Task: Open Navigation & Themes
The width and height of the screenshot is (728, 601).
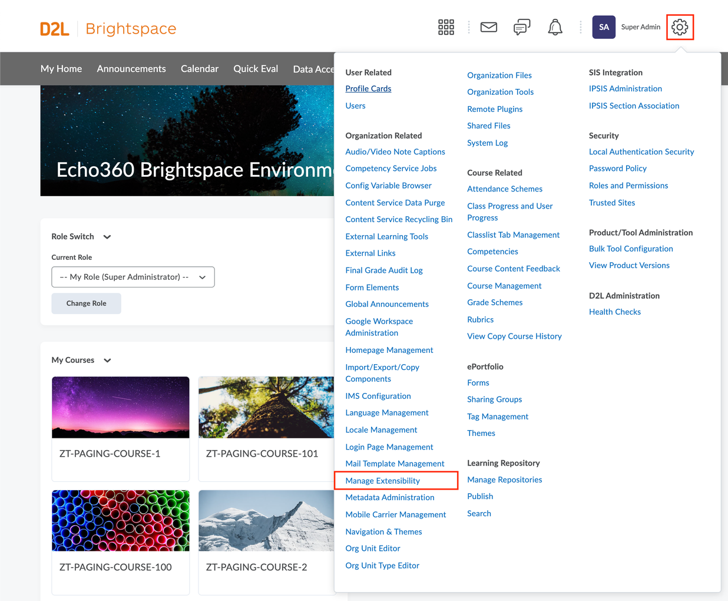Action: [383, 531]
